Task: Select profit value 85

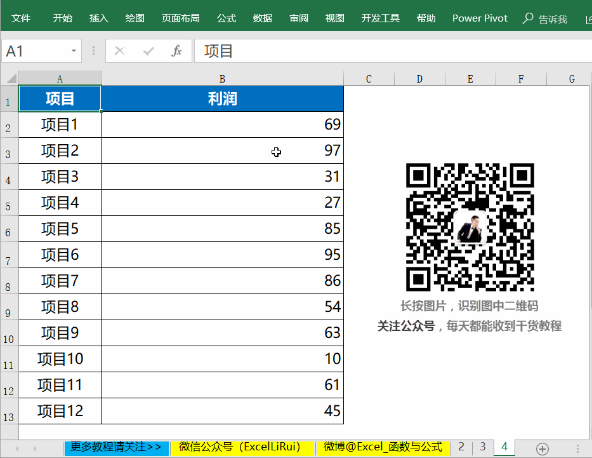Action: coord(222,229)
